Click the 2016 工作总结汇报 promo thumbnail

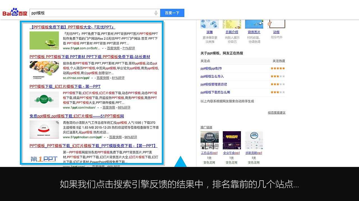tap(209, 140)
